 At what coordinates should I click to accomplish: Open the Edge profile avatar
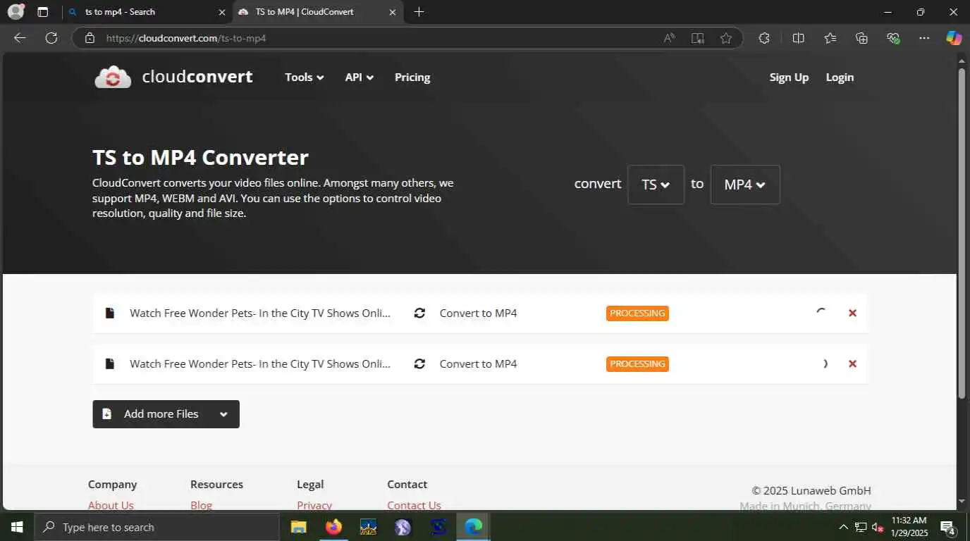click(16, 12)
